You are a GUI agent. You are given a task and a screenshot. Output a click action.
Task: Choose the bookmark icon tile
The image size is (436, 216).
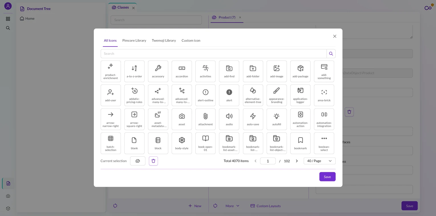pyautogui.click(x=300, y=143)
